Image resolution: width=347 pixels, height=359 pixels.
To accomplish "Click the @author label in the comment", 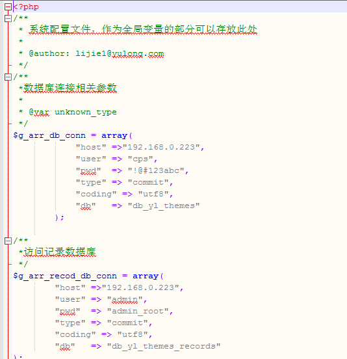I will tap(49, 53).
